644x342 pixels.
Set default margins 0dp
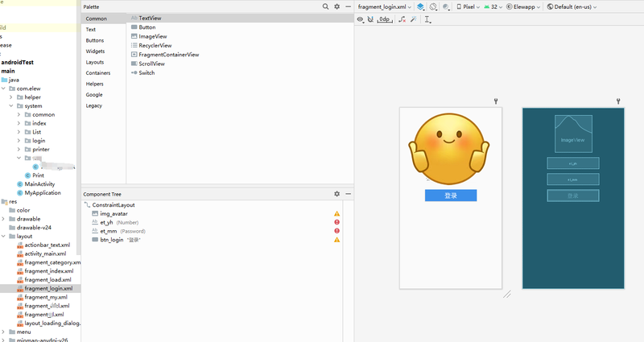point(385,19)
